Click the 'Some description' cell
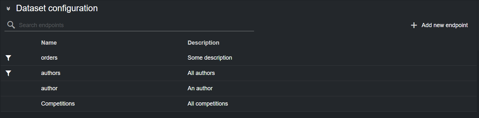479x118 pixels. pos(210,58)
